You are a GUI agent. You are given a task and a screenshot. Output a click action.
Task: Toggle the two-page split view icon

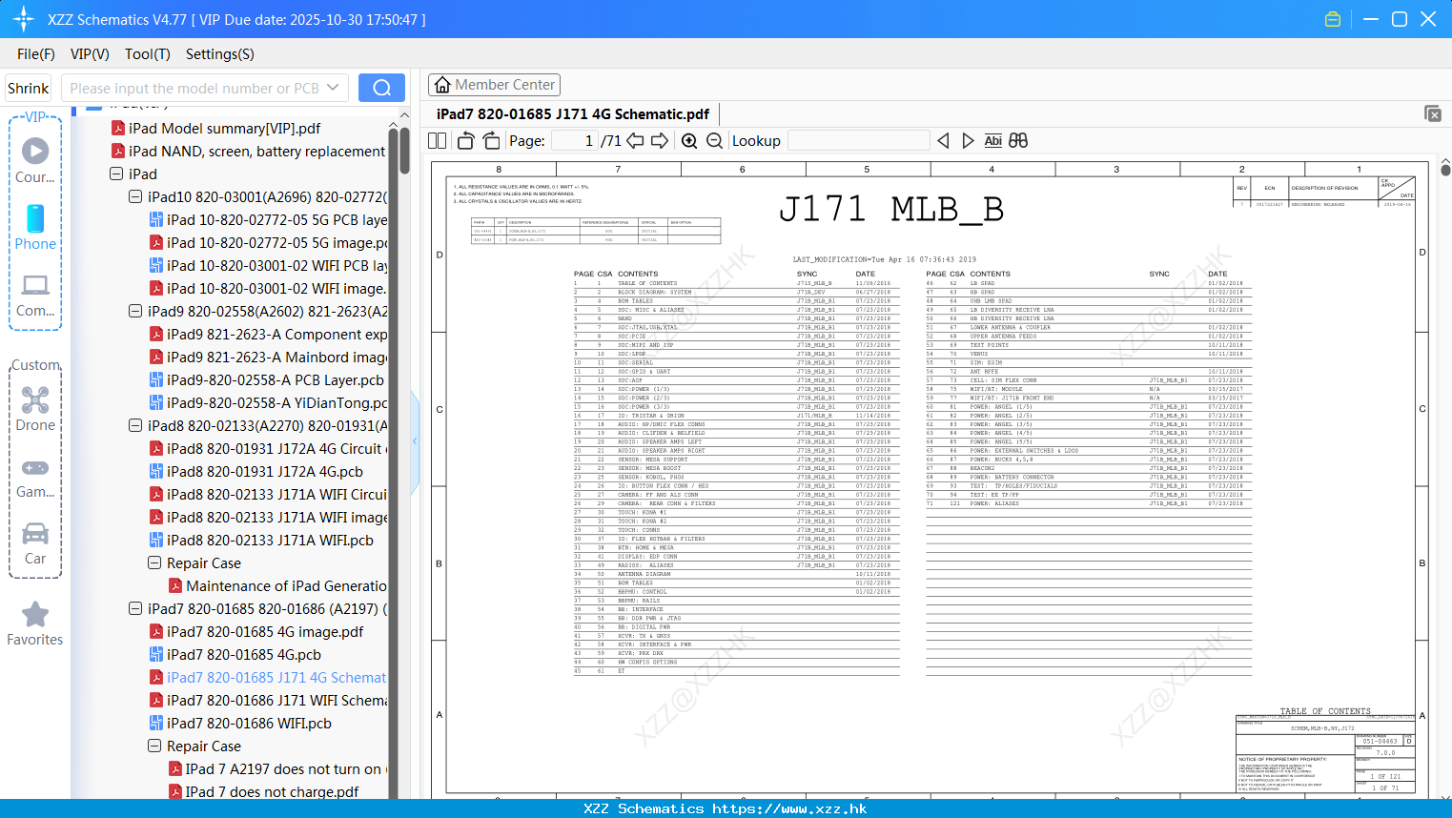point(438,140)
